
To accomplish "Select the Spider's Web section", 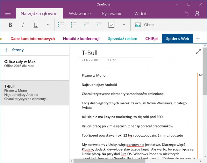I will coord(177,38).
